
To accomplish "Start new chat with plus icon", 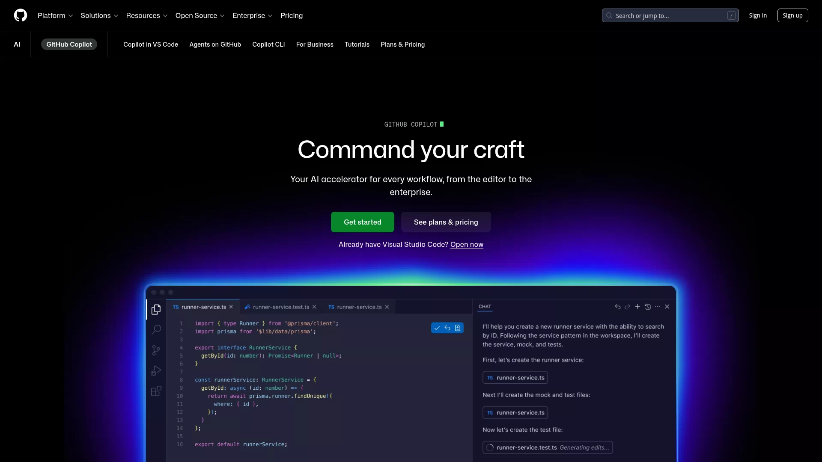I will [x=637, y=307].
